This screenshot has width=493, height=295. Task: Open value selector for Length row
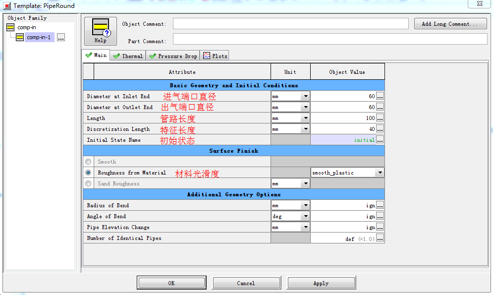380,118
